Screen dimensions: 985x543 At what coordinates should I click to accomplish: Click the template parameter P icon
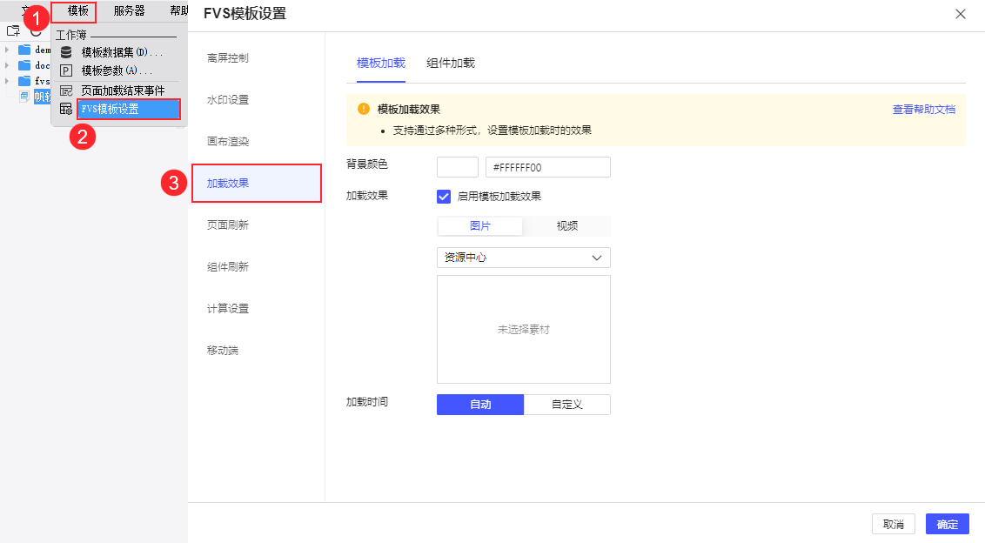tap(66, 70)
